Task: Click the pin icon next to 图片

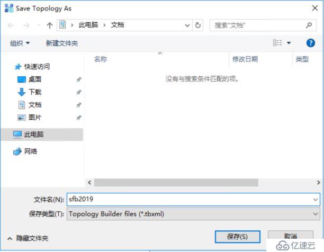Action: click(78, 118)
